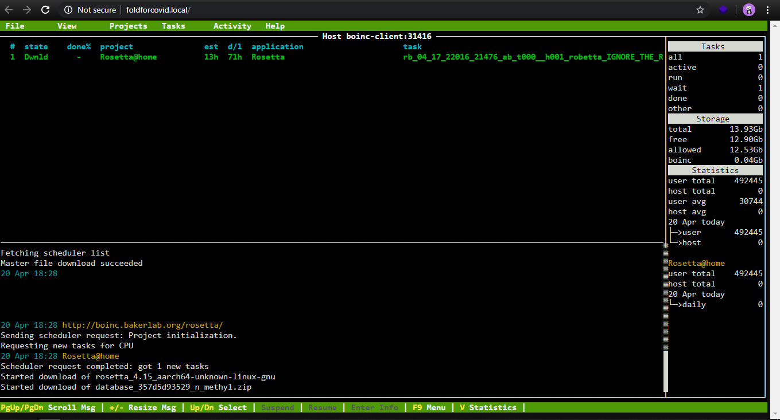Click the Rosetta@home statistics heading
Viewport: 780px width, 420px height.
pyautogui.click(x=696, y=263)
